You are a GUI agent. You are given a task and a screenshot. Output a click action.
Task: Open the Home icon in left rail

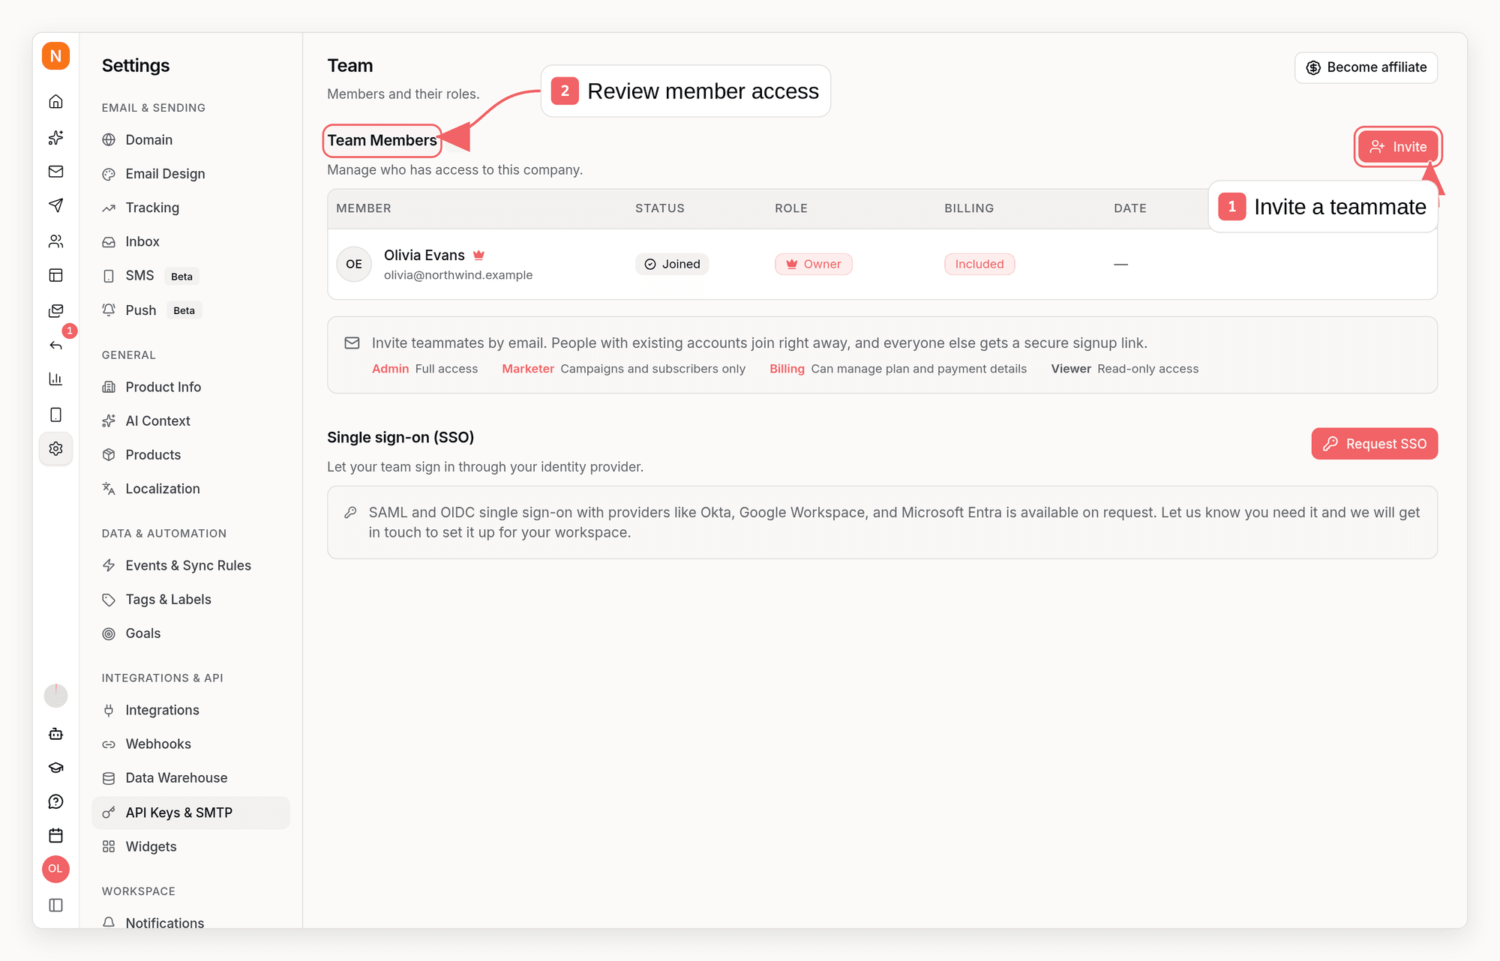coord(55,101)
